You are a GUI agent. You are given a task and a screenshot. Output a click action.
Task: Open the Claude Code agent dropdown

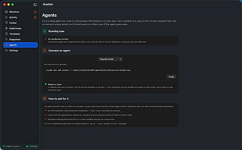click(110, 59)
